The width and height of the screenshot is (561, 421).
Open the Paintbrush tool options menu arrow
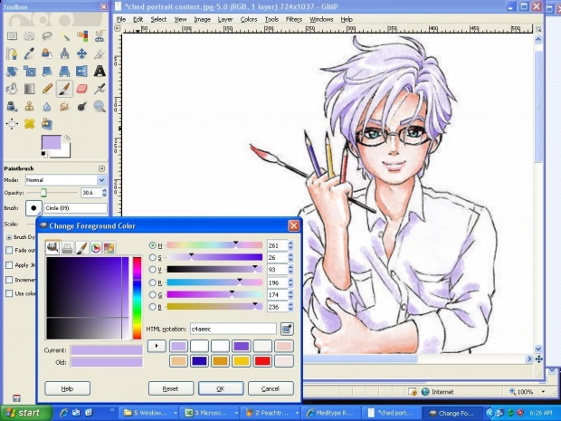click(101, 168)
